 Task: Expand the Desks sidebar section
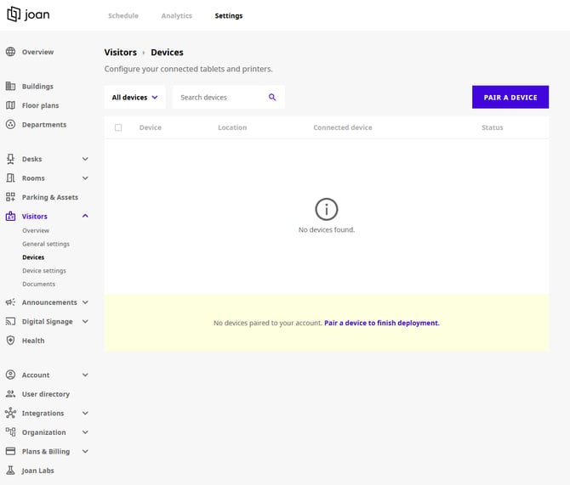pyautogui.click(x=85, y=159)
